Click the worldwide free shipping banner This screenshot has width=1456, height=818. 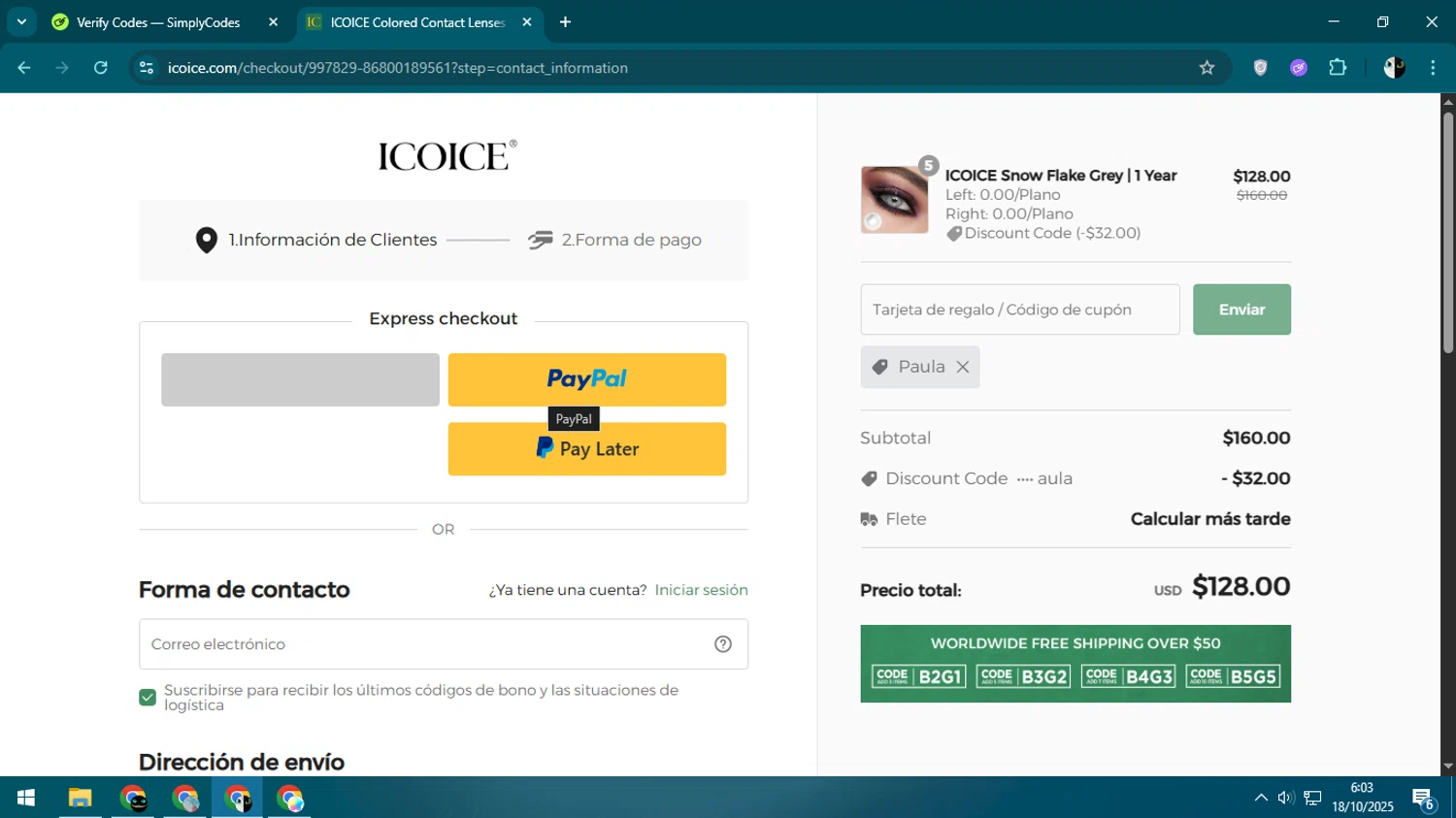[x=1075, y=664]
